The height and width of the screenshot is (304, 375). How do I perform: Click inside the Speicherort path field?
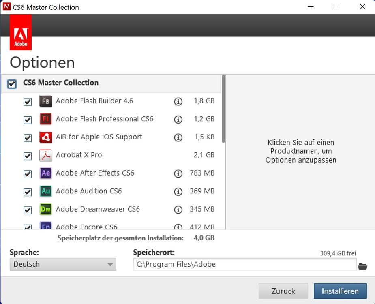(243, 264)
